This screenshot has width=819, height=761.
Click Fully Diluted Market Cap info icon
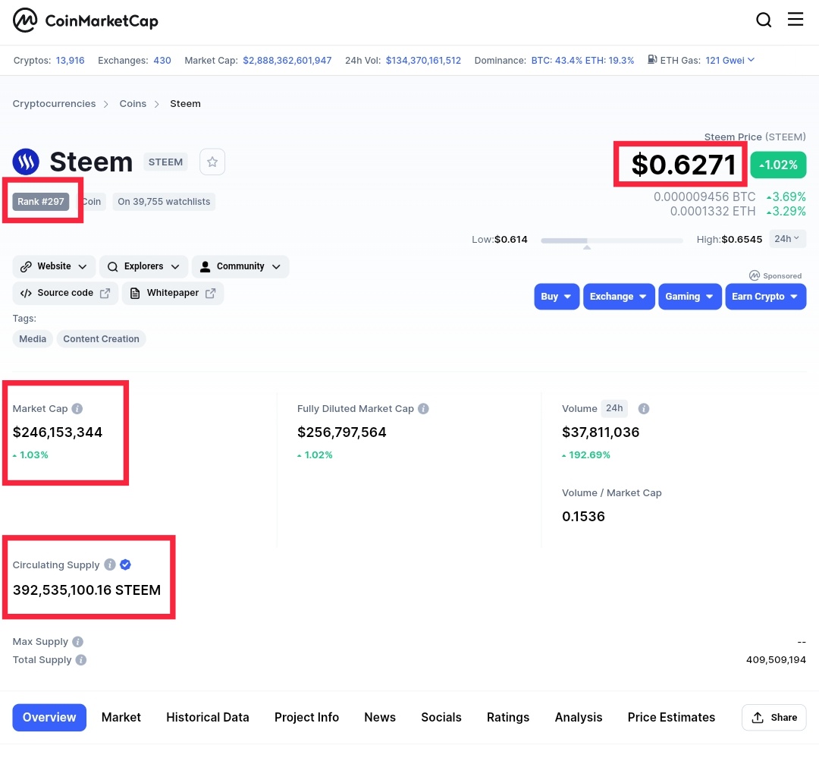[x=424, y=409]
